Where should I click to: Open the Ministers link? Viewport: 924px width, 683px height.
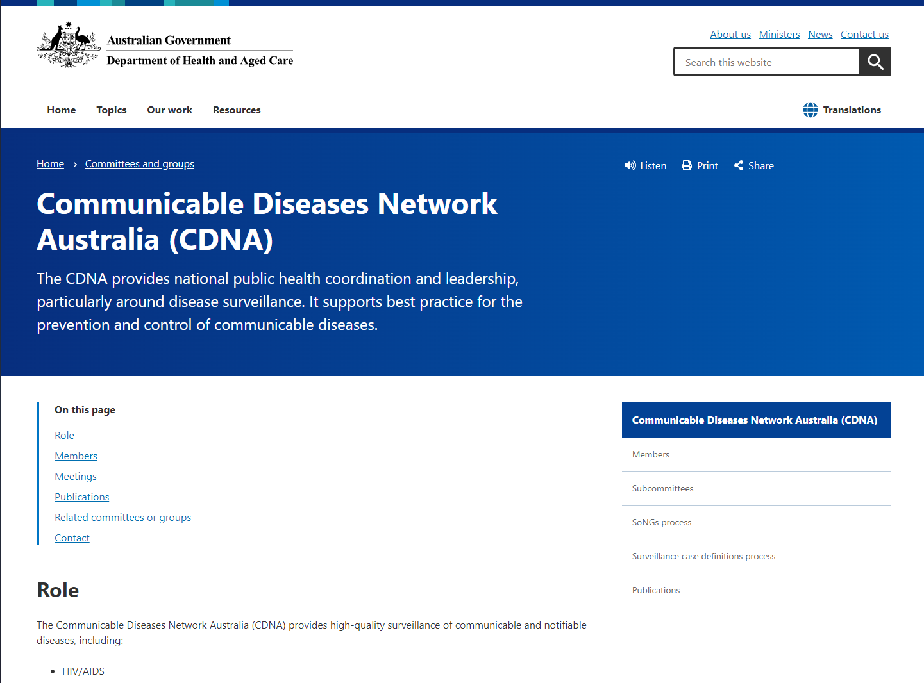coord(779,34)
